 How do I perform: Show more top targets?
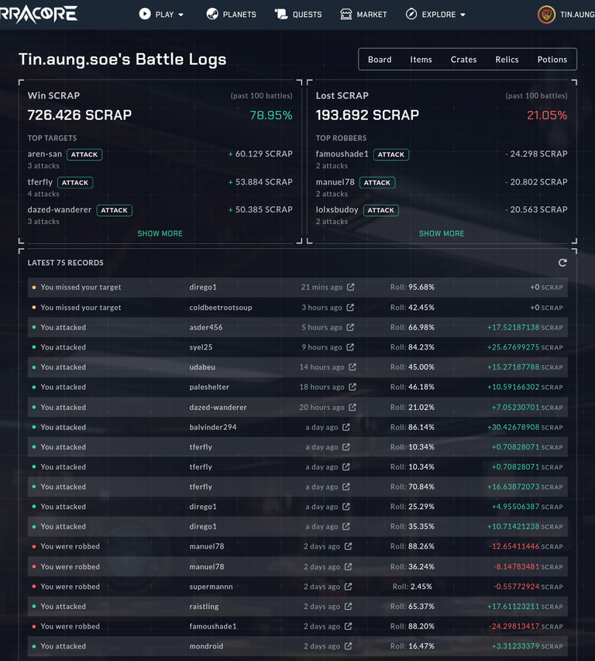point(160,233)
